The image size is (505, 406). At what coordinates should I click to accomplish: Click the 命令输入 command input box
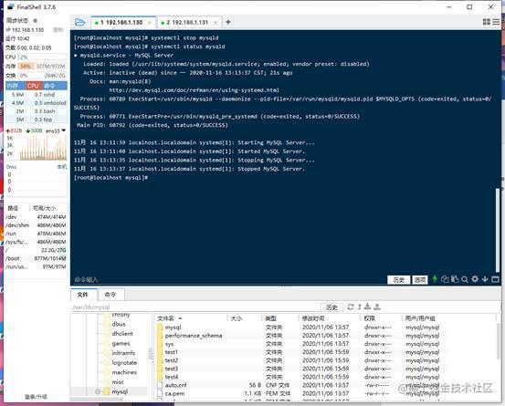coord(228,279)
